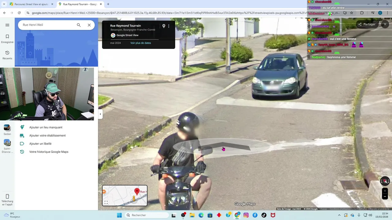
Task: Open the three-dot menu in Street View card
Action: [169, 26]
